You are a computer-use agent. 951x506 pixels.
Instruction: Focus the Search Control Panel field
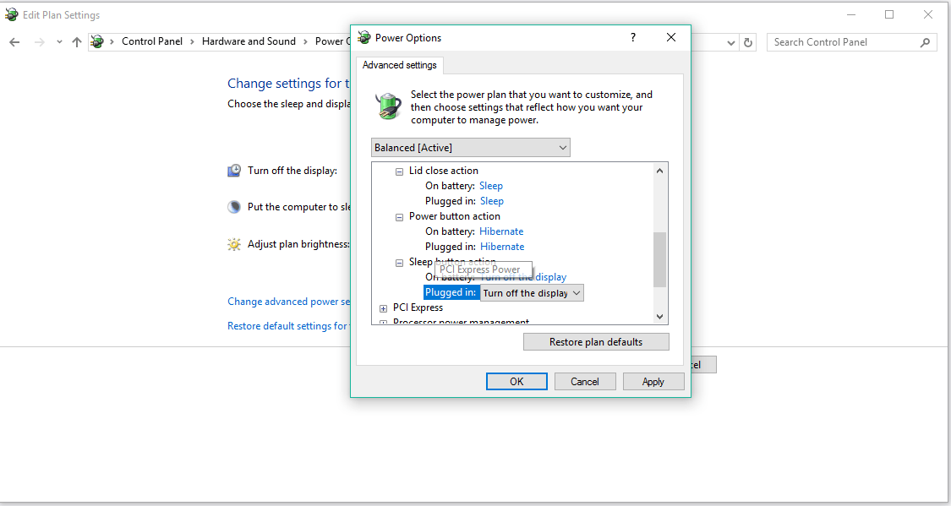(x=851, y=41)
